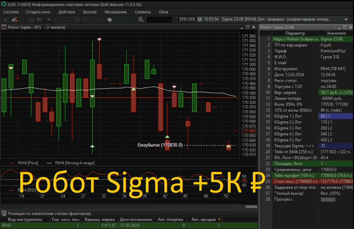
Task: Click the Текущая Sigma value 70
Action: [x=336, y=146]
